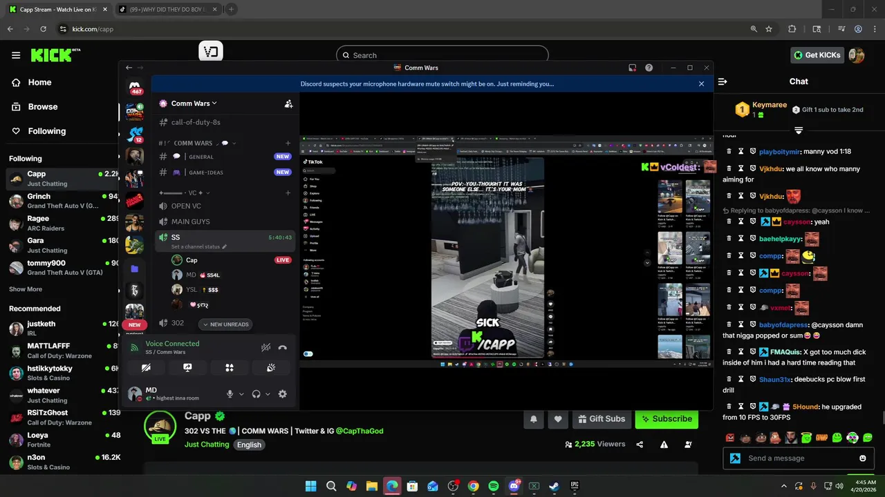Open Steam from the Windows taskbar
Screen dimensions: 885x497
pyautogui.click(x=554, y=486)
